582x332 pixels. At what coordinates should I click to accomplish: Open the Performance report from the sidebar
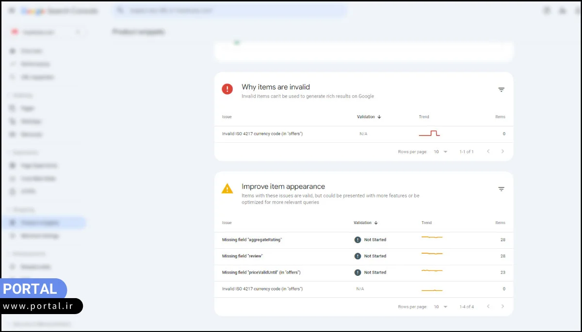point(31,63)
